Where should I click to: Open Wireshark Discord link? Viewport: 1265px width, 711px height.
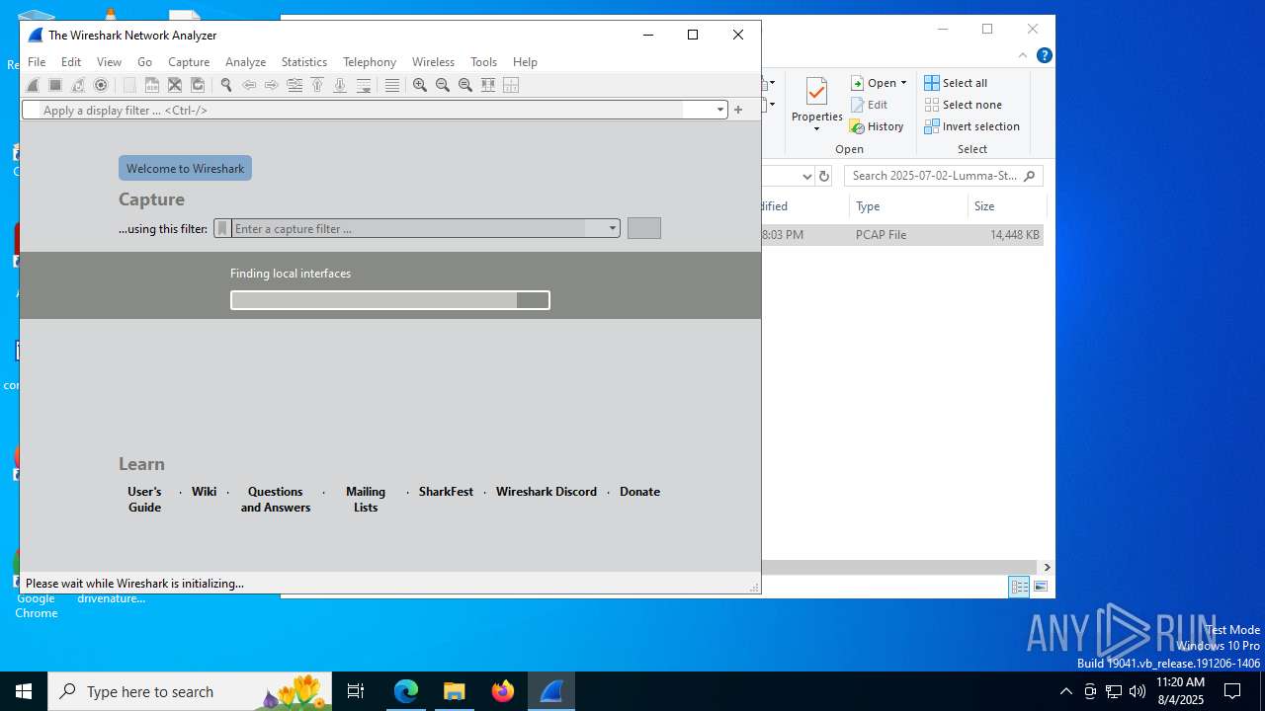547,491
